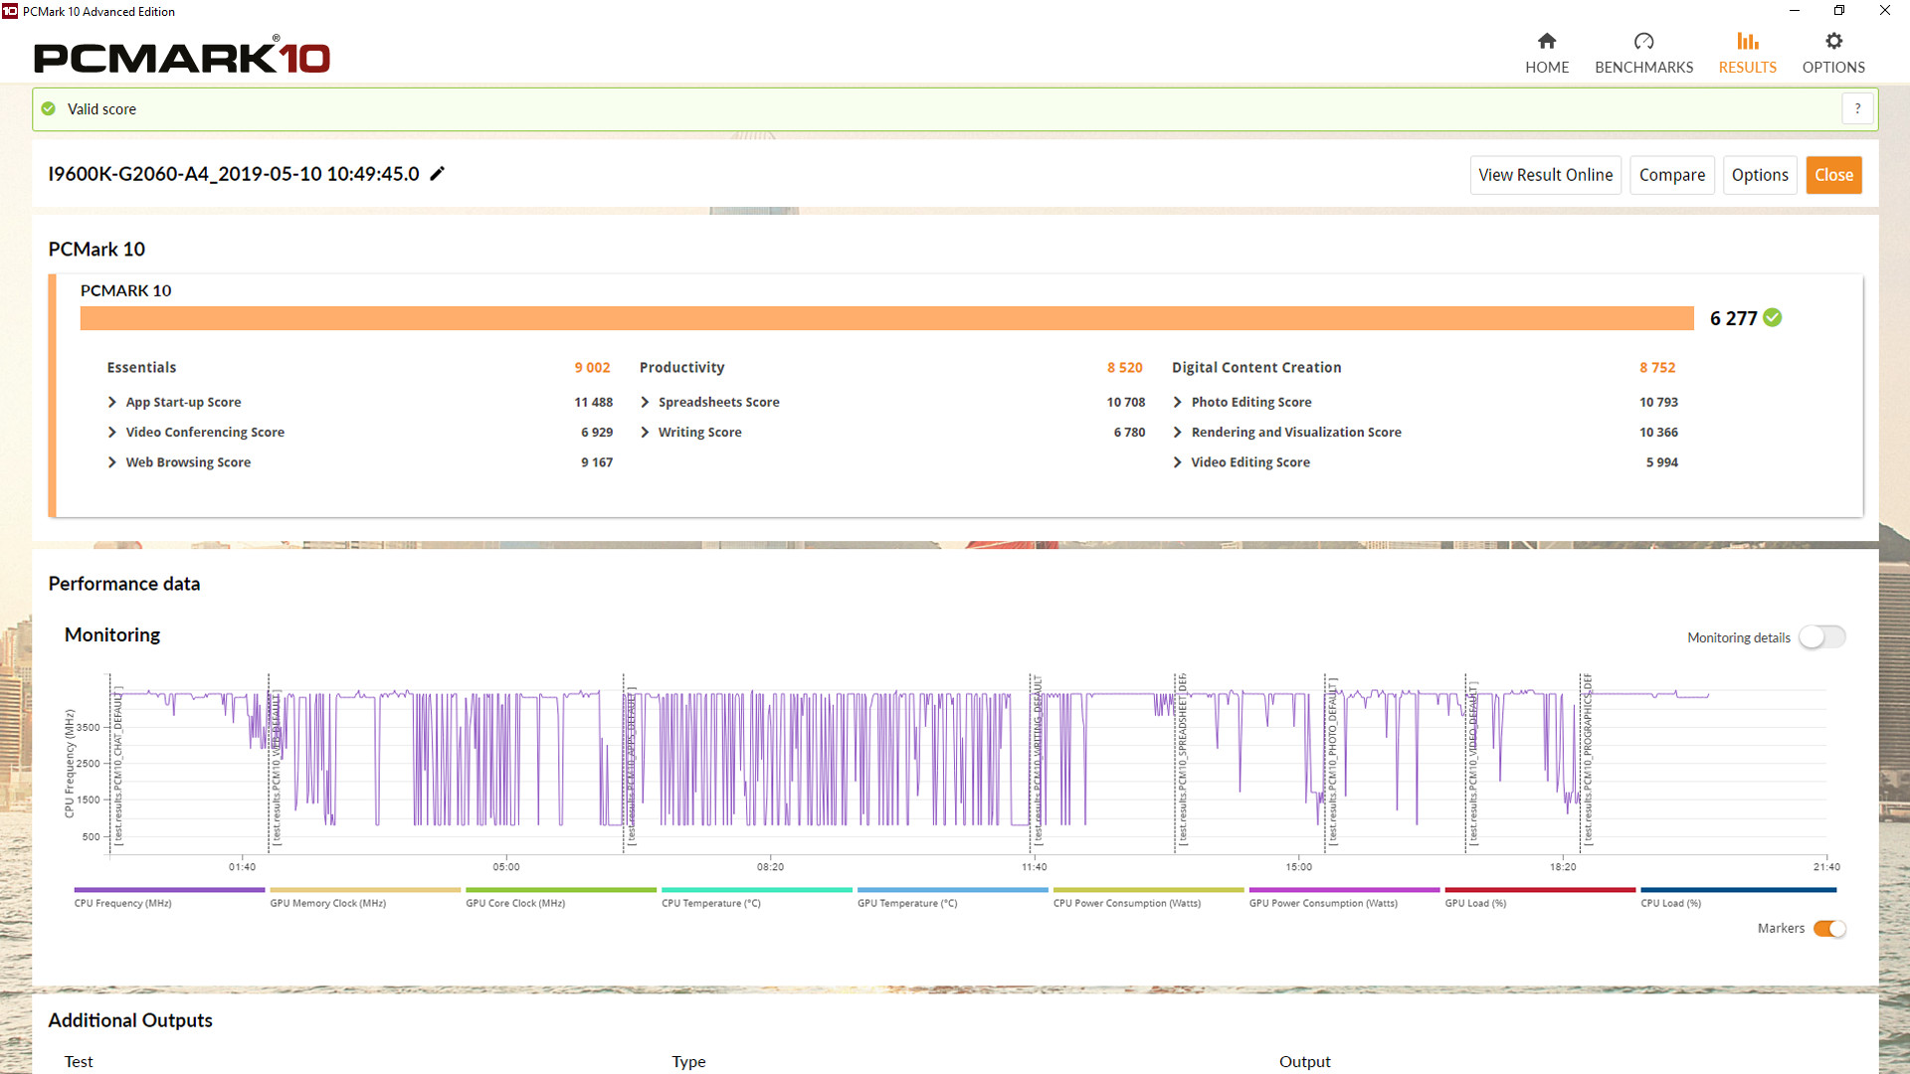
Task: Switch to the Results view
Action: [x=1747, y=52]
